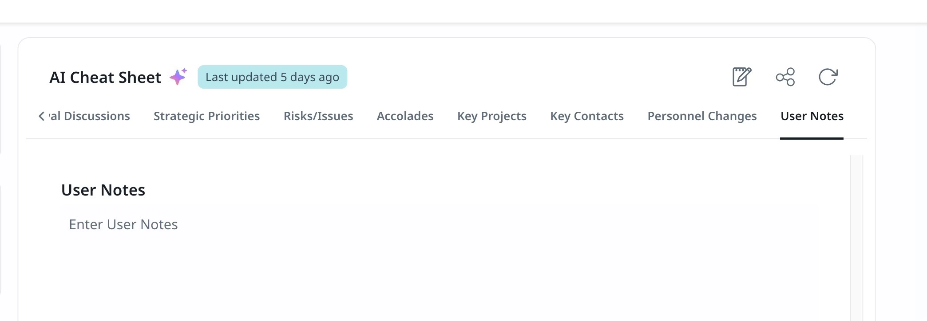Open the edit note icon
The image size is (927, 321).
pyautogui.click(x=741, y=77)
